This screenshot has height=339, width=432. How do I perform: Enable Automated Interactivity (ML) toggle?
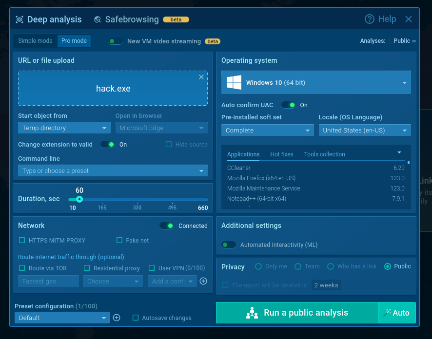tap(229, 245)
